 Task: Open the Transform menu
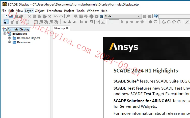[x=54, y=11]
